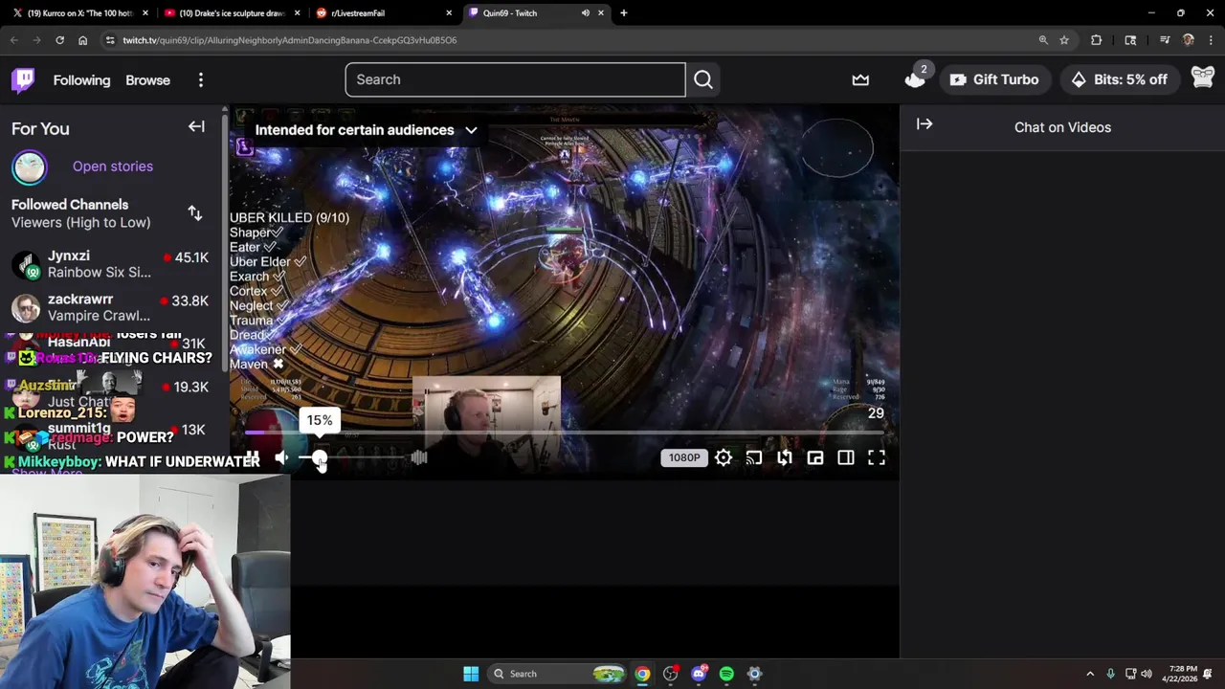Open stories link in sidebar
Image resolution: width=1225 pixels, height=689 pixels.
tap(113, 167)
